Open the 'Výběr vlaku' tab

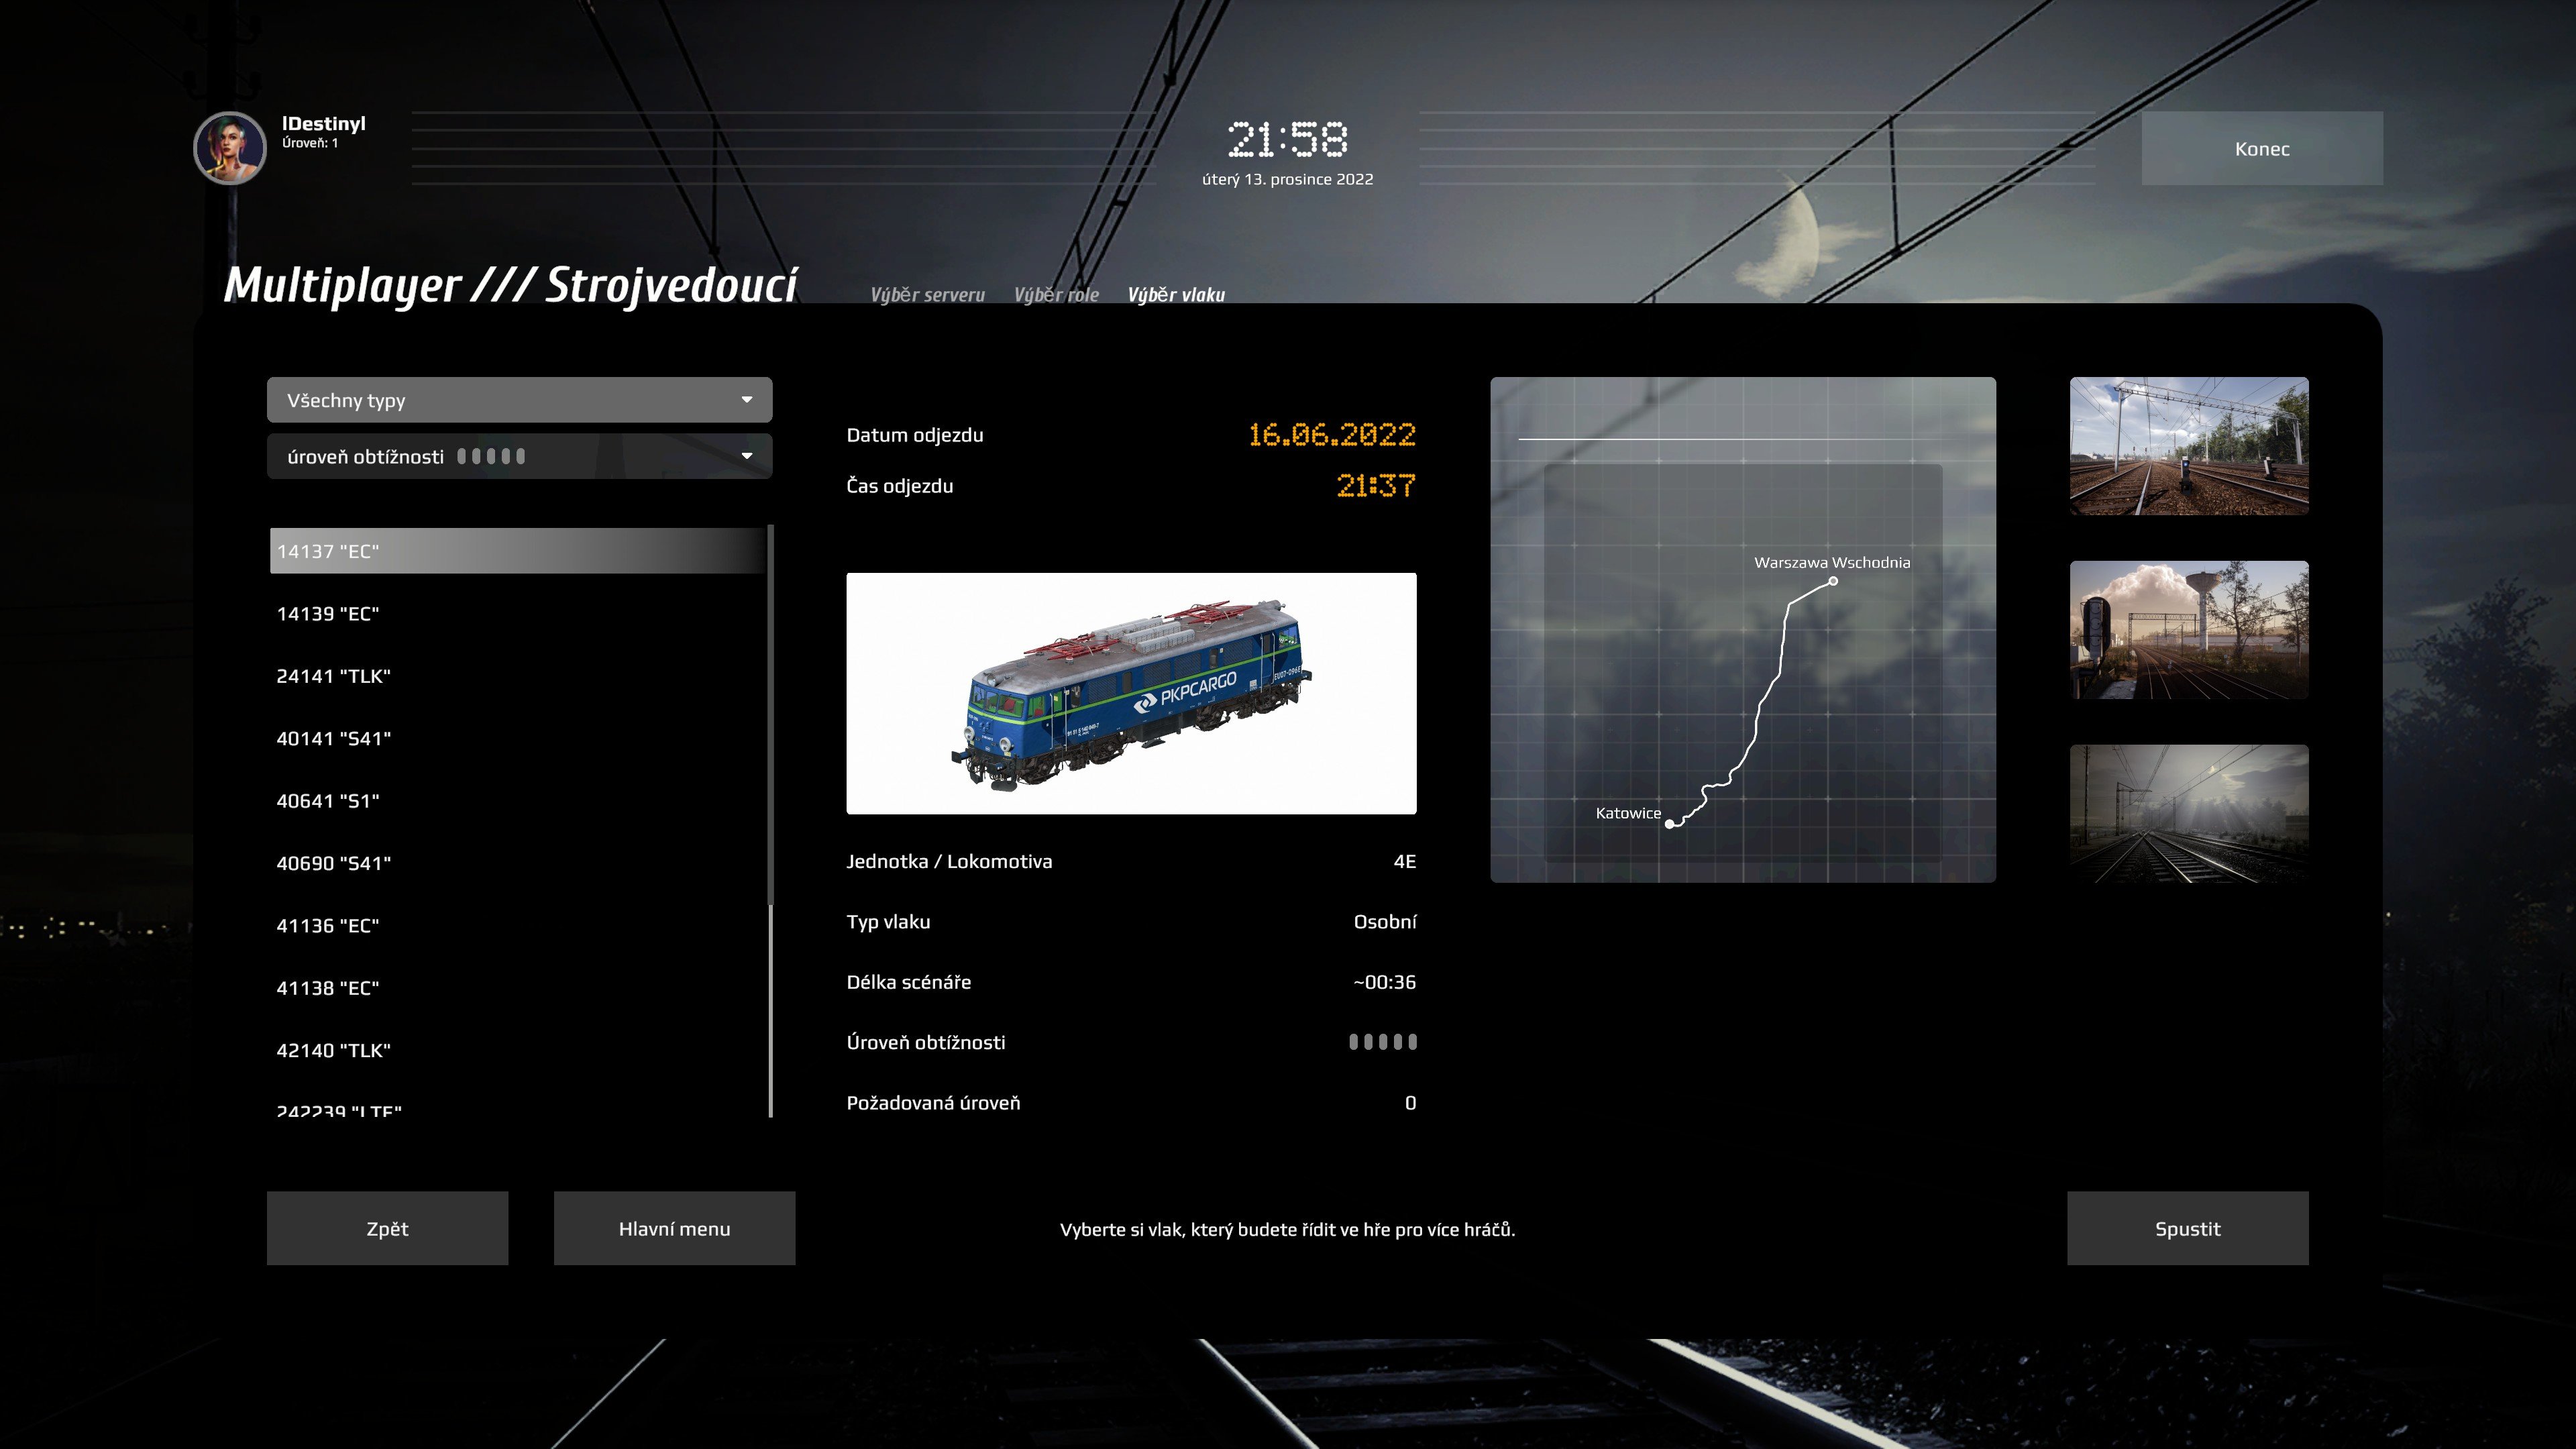pos(1176,295)
